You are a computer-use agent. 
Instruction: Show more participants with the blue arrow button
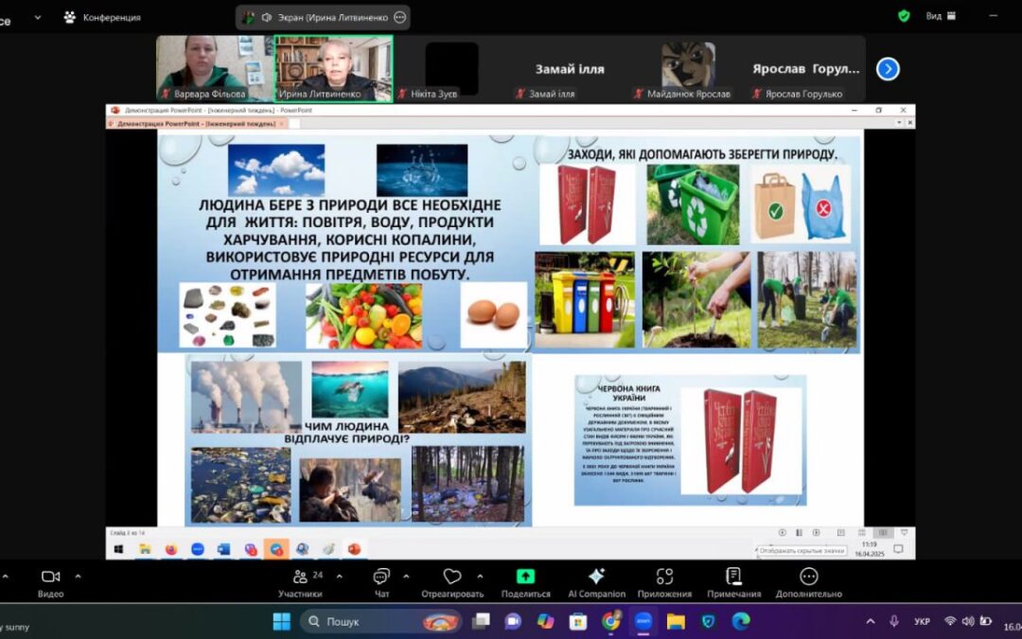point(888,69)
